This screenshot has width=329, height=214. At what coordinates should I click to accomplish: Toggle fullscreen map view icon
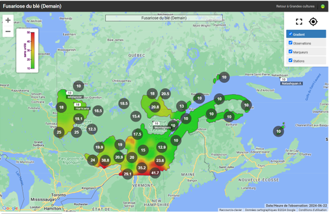tap(299, 22)
